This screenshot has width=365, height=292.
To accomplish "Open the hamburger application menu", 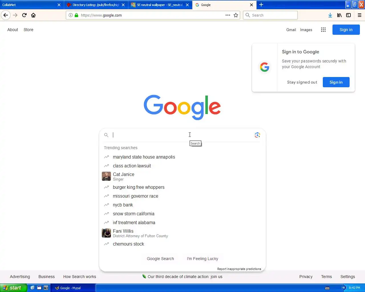I will tap(360, 15).
